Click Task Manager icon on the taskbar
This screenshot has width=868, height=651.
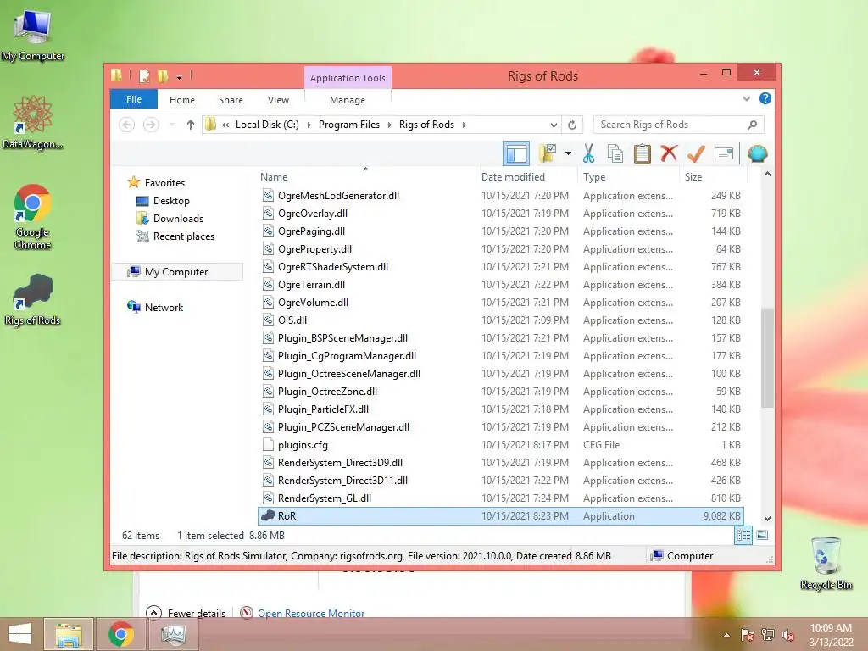(x=173, y=634)
